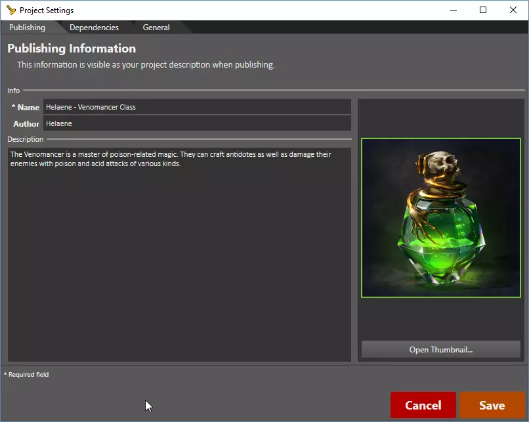Open the General tab
529x422 pixels.
tap(156, 28)
